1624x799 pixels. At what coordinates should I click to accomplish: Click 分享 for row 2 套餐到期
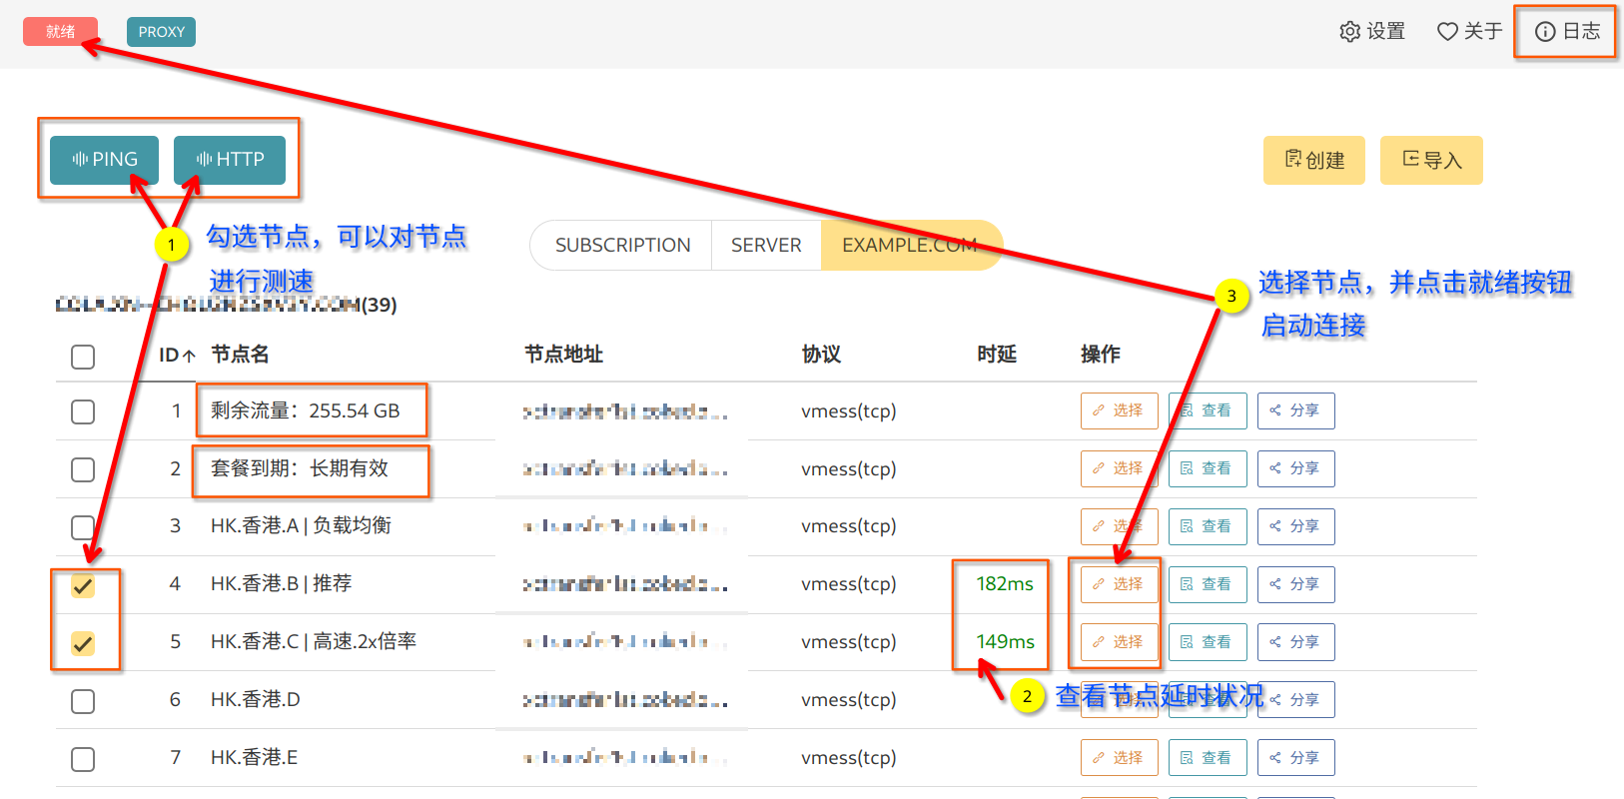[1295, 468]
